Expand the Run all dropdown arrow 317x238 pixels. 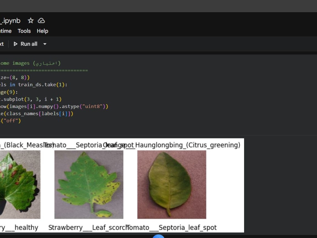(x=45, y=44)
